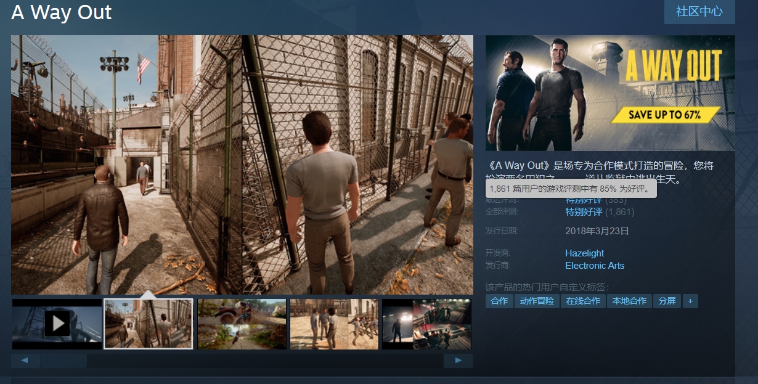Open the 社区中心 community hub
This screenshot has height=384, width=758.
click(x=699, y=12)
